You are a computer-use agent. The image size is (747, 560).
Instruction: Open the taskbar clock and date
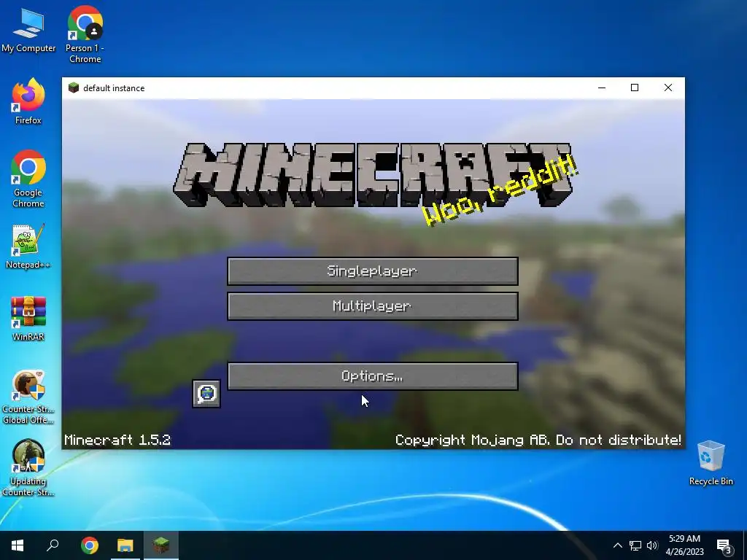click(684, 545)
